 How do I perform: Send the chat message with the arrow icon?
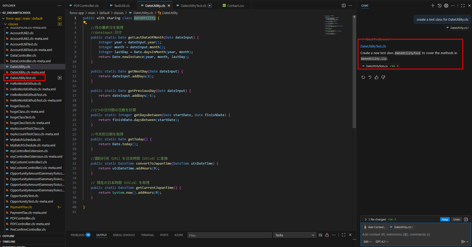tap(463, 242)
